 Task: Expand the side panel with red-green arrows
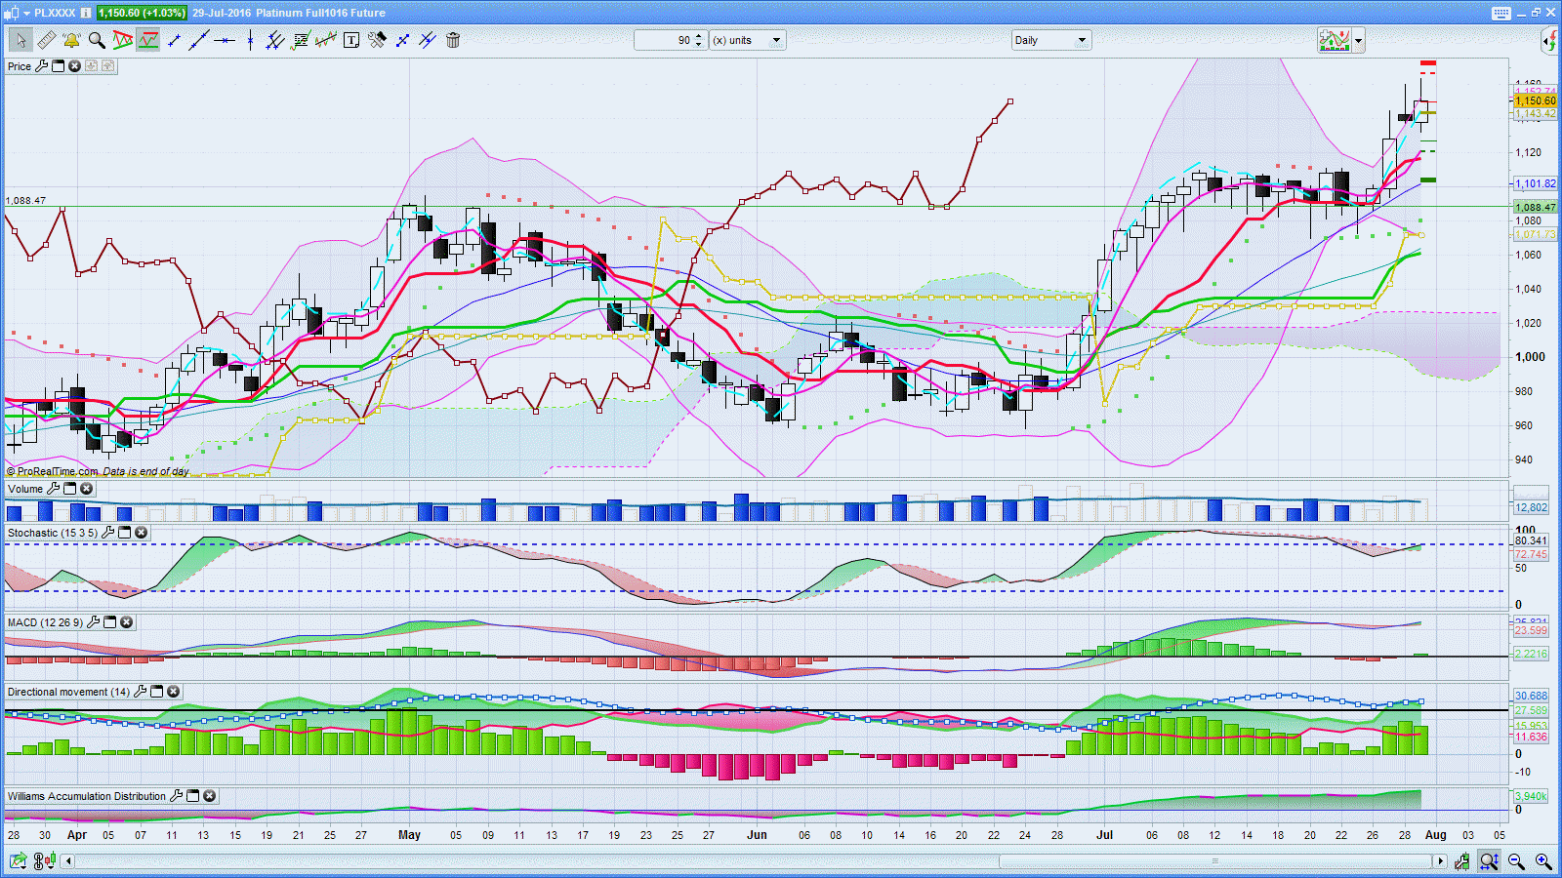(x=1549, y=40)
